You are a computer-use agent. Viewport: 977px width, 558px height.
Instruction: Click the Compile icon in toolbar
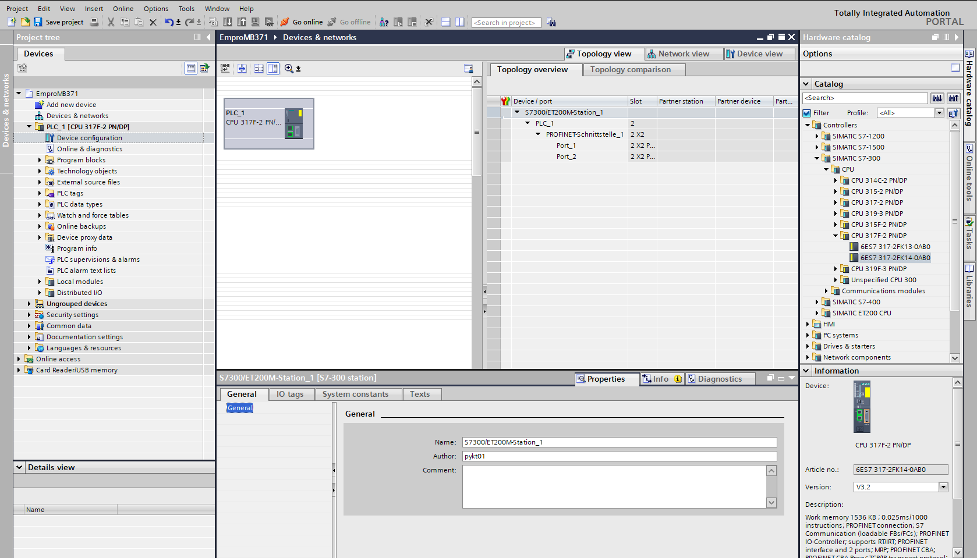click(x=214, y=22)
